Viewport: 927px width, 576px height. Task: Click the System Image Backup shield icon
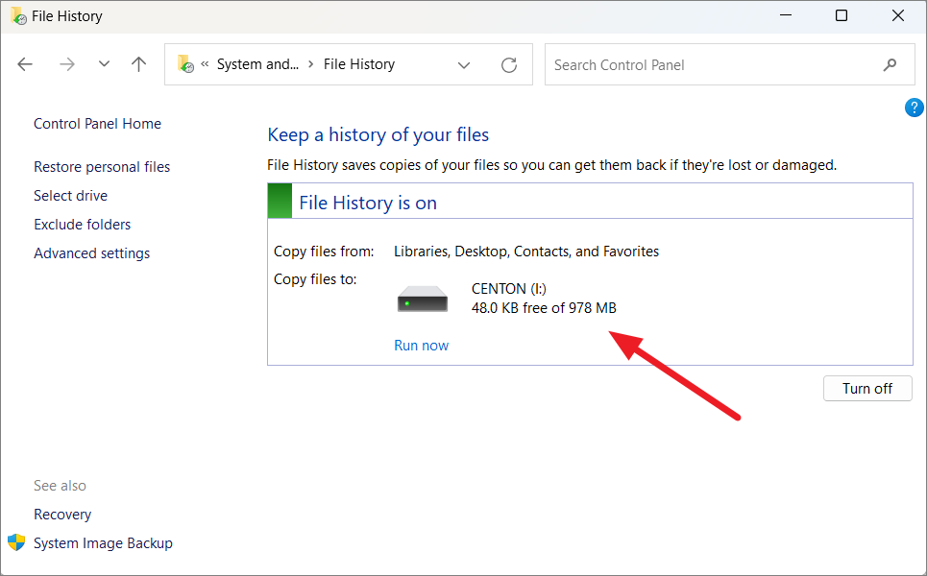pyautogui.click(x=15, y=542)
